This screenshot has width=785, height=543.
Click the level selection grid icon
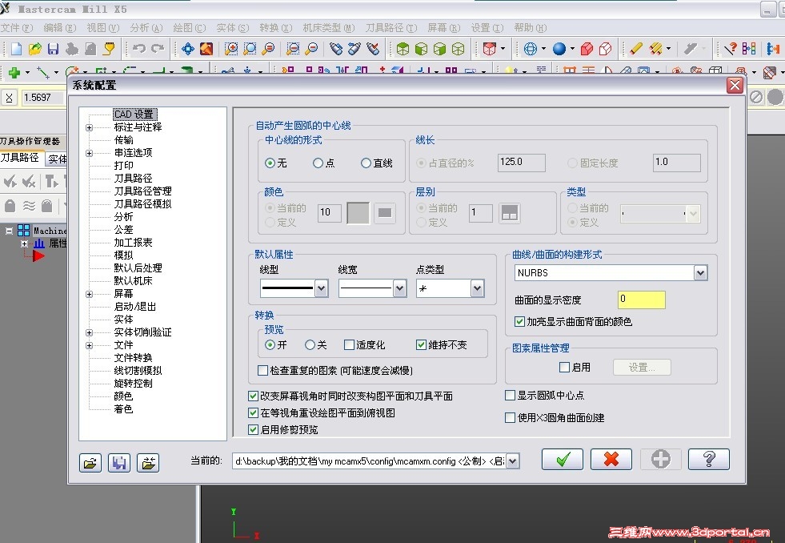click(x=509, y=213)
